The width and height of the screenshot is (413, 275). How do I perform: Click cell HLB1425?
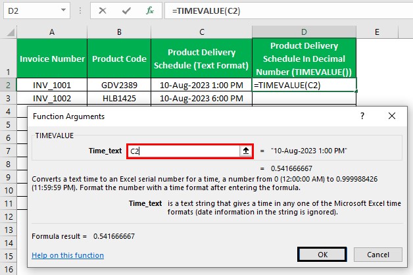(x=119, y=98)
